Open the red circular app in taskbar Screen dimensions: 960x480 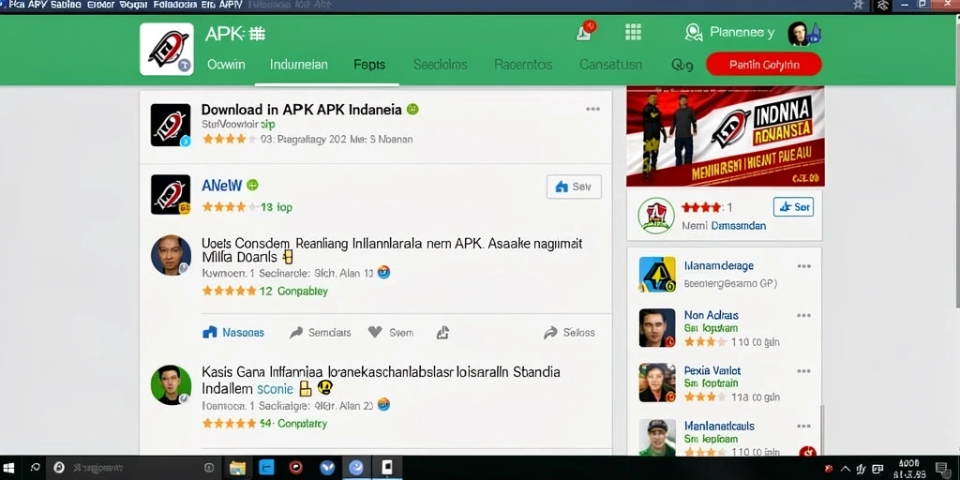[x=296, y=468]
